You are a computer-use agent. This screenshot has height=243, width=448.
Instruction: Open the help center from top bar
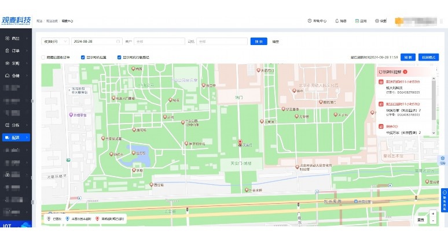click(x=317, y=21)
